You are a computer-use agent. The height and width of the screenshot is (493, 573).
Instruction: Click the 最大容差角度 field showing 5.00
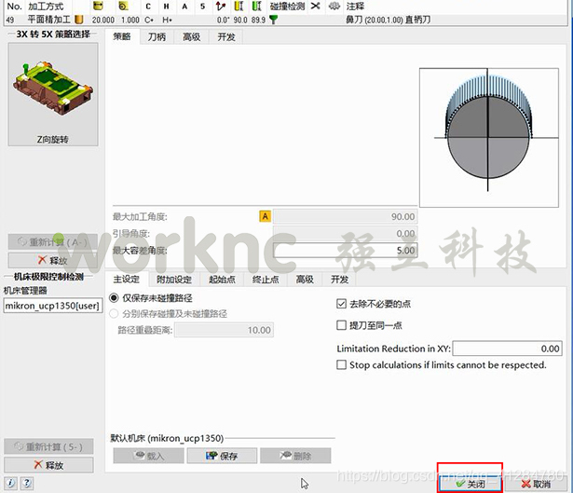[x=346, y=251]
